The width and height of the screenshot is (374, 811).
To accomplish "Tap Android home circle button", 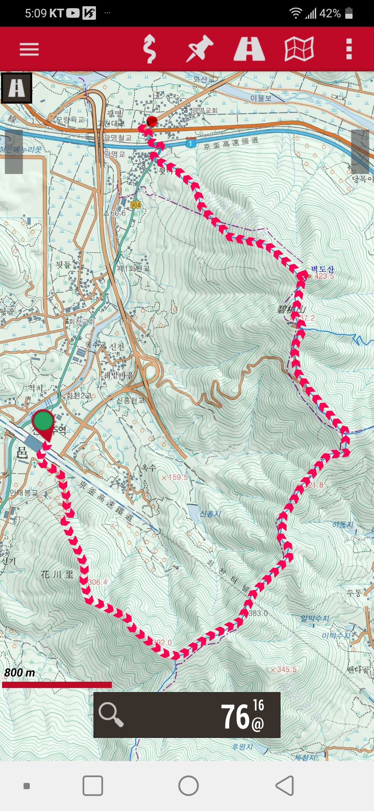I will point(188,786).
